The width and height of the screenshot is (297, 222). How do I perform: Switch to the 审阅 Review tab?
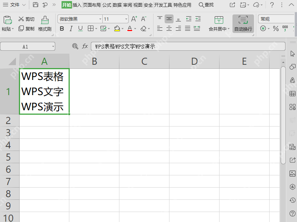(128, 5)
